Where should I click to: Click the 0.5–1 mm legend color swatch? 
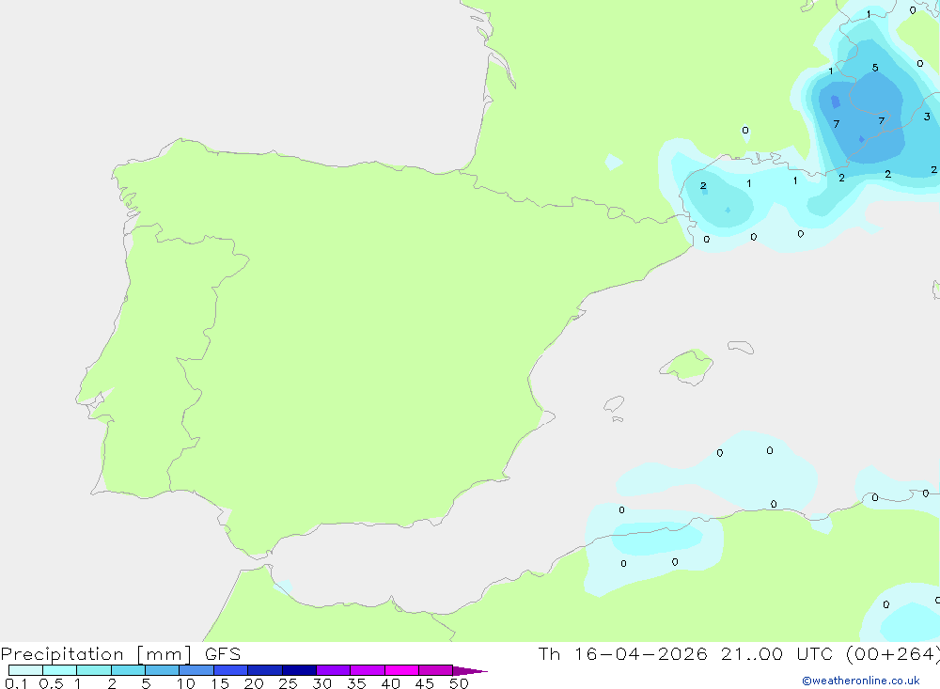tap(60, 670)
